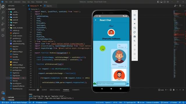Tap the send message arrow icon
This screenshot has width=186, height=104.
[x=128, y=84]
